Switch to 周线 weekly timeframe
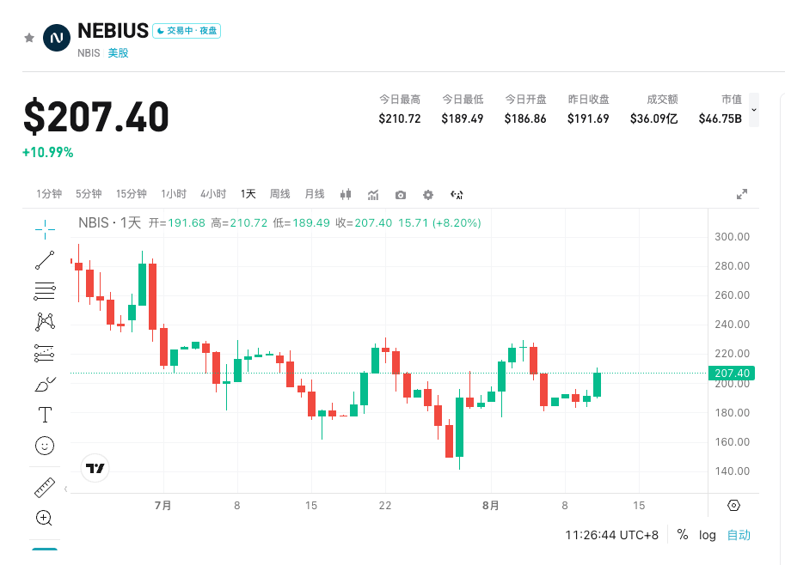Image resolution: width=785 pixels, height=565 pixels. 279,194
